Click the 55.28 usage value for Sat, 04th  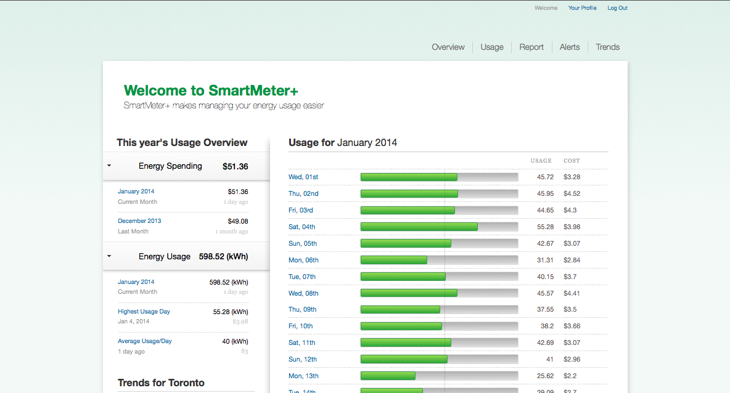[x=545, y=227]
